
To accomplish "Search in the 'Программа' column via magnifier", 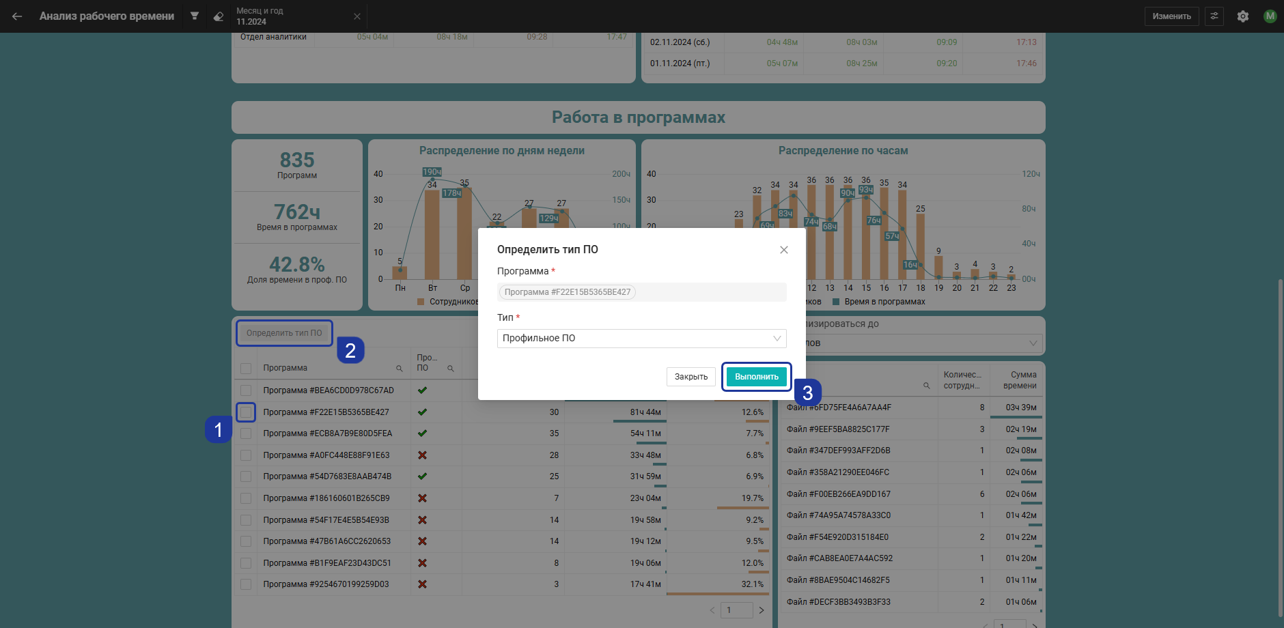I will pyautogui.click(x=400, y=369).
